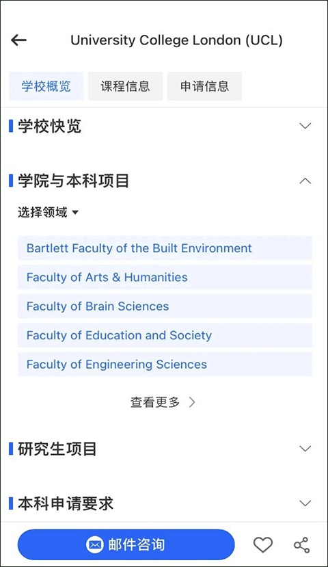
Task: Expand the 学校快览 section
Action: (x=305, y=126)
